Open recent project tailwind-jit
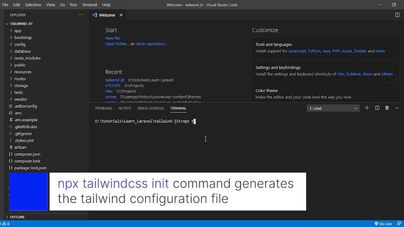Screen dimensions: 404x227 [115, 80]
